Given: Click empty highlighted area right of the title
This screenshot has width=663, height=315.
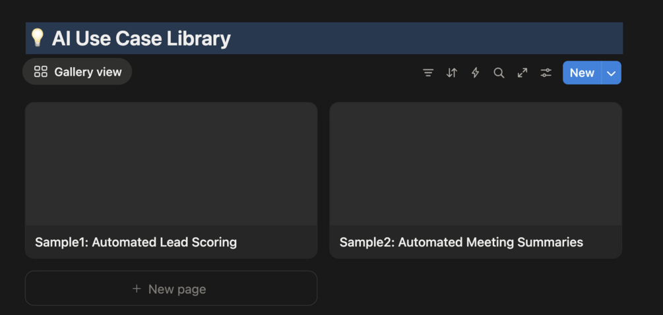Looking at the screenshot, I should [x=429, y=38].
